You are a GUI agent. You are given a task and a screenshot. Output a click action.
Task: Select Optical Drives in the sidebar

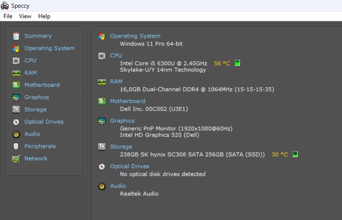coord(44,122)
